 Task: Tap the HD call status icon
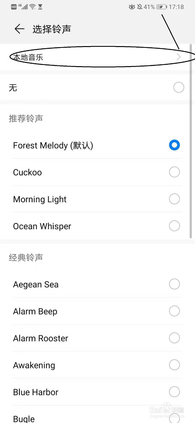(x=14, y=7)
